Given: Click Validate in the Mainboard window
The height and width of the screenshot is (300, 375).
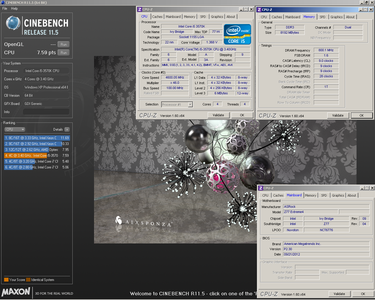Looking at the screenshot, I should coord(339,294).
